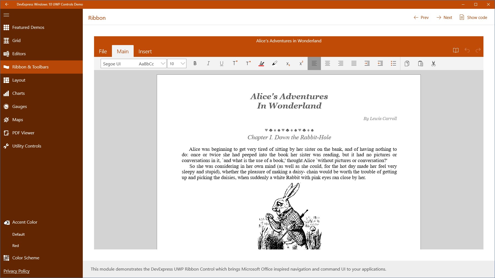Click the decrease indent icon
The height and width of the screenshot is (278, 495).
(x=380, y=63)
